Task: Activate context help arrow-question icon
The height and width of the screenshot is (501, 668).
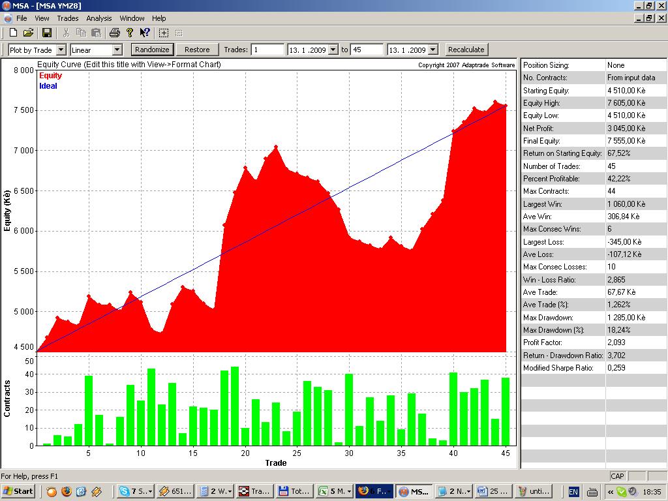Action: click(145, 33)
